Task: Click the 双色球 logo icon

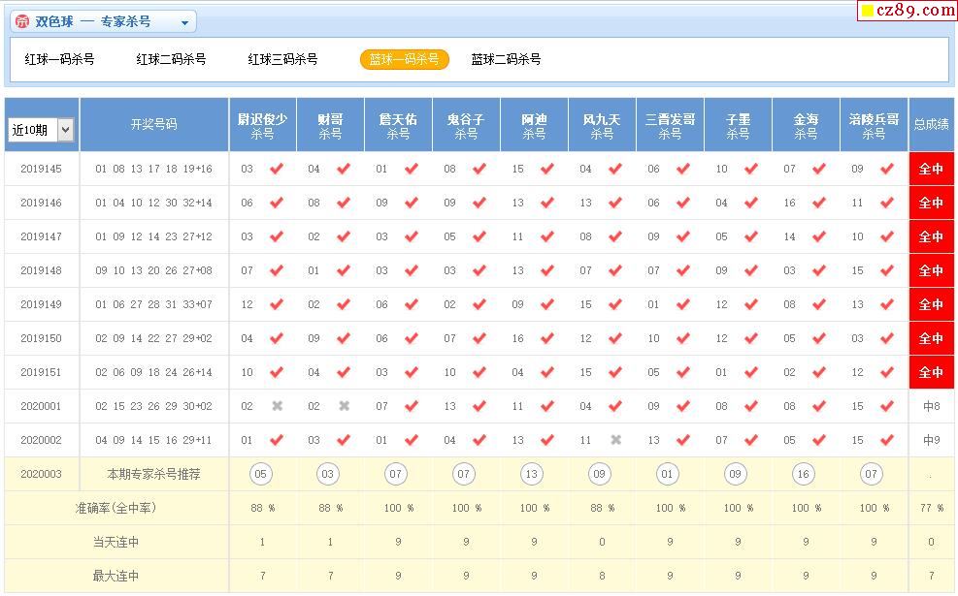Action: tap(22, 22)
